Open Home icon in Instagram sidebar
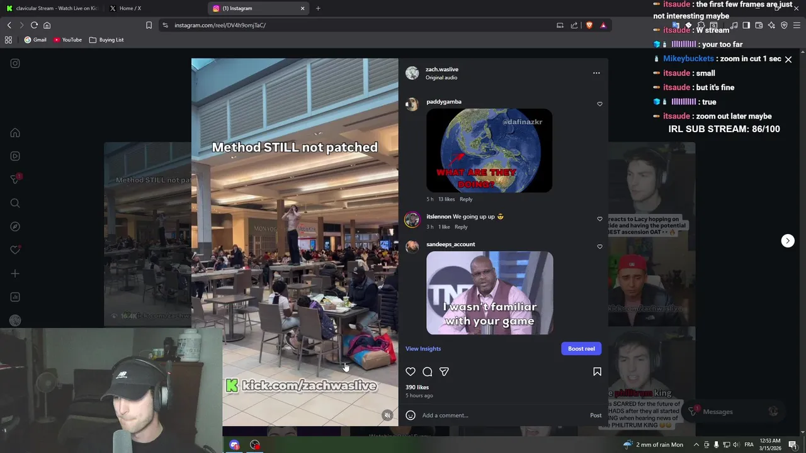This screenshot has height=453, width=806. point(15,133)
